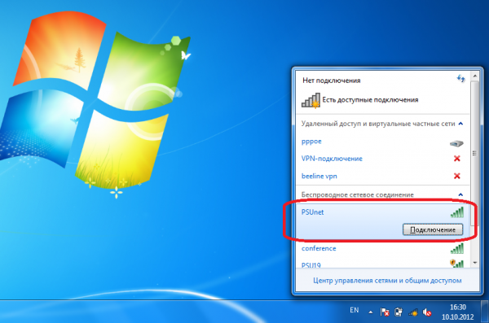Screen dimensions: 489x323
Task: Open the Action Center flag icon
Action: click(x=385, y=312)
